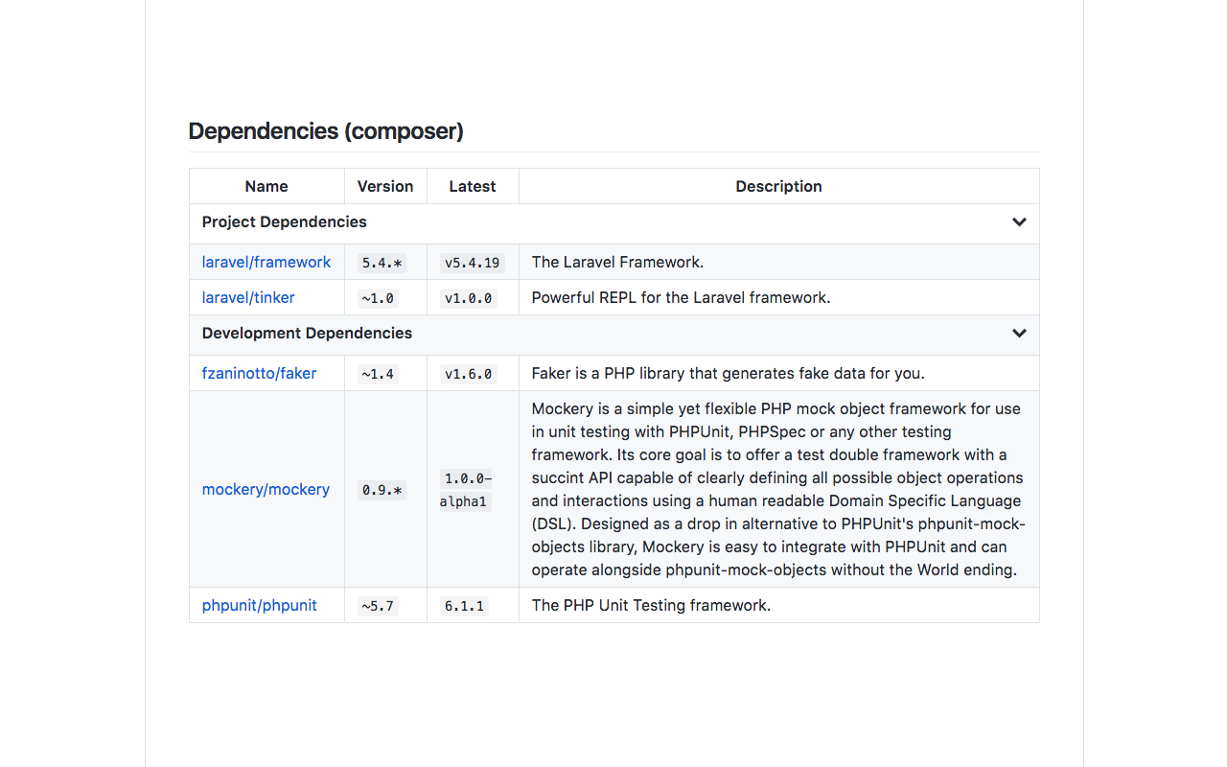Click version value ~5.7
This screenshot has width=1227, height=767.
(378, 606)
